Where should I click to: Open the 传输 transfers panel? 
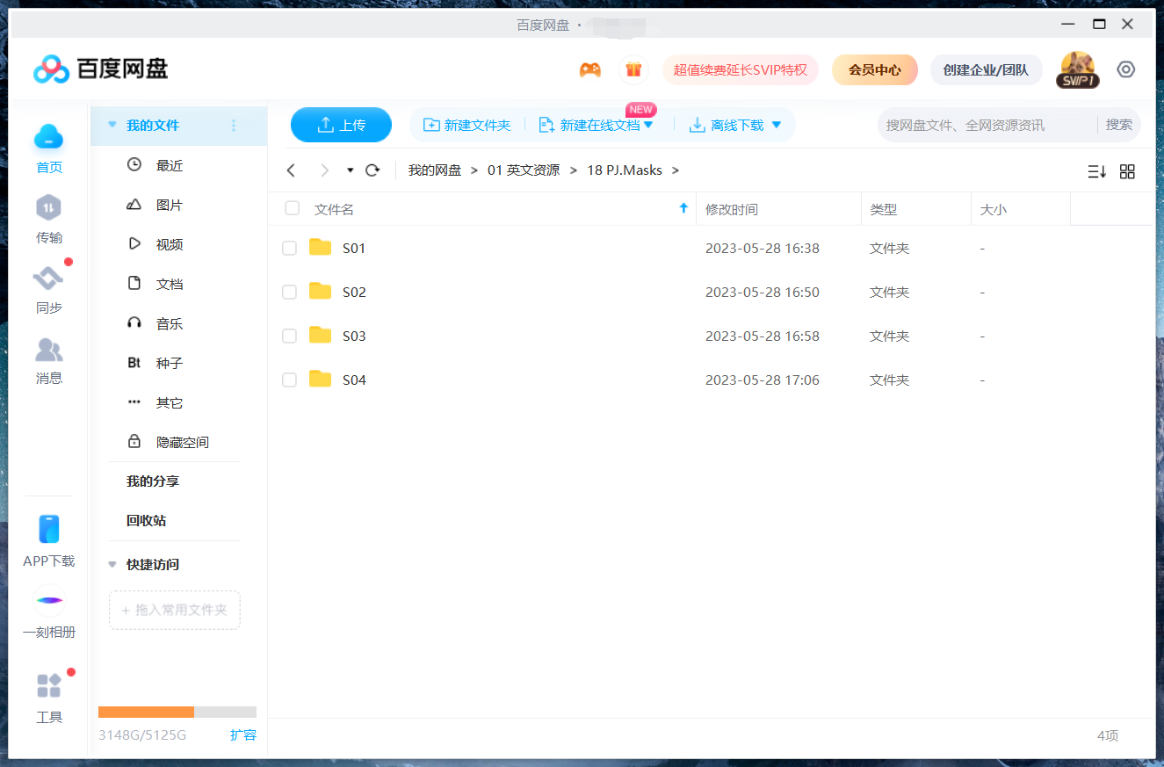(x=48, y=220)
